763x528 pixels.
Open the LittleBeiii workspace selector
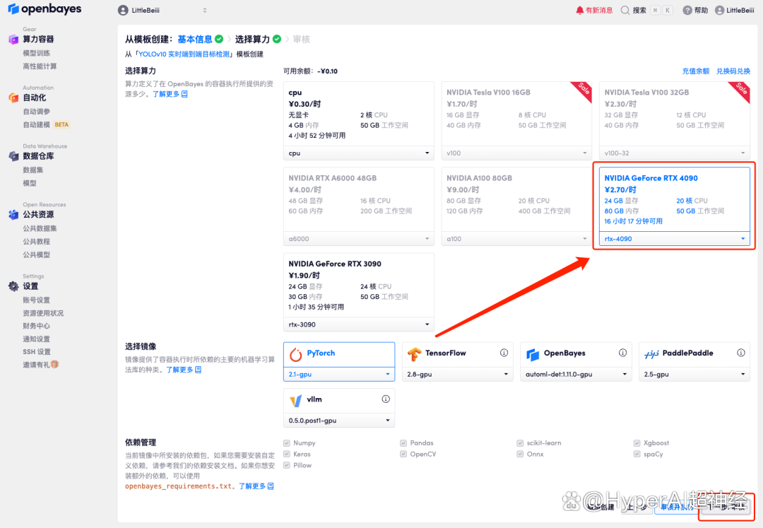click(162, 11)
